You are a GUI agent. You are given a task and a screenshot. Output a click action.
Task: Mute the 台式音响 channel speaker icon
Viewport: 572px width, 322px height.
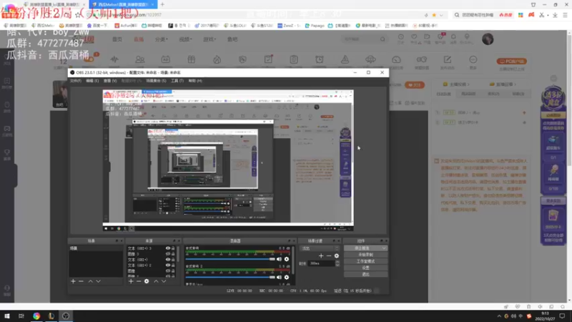click(x=279, y=259)
